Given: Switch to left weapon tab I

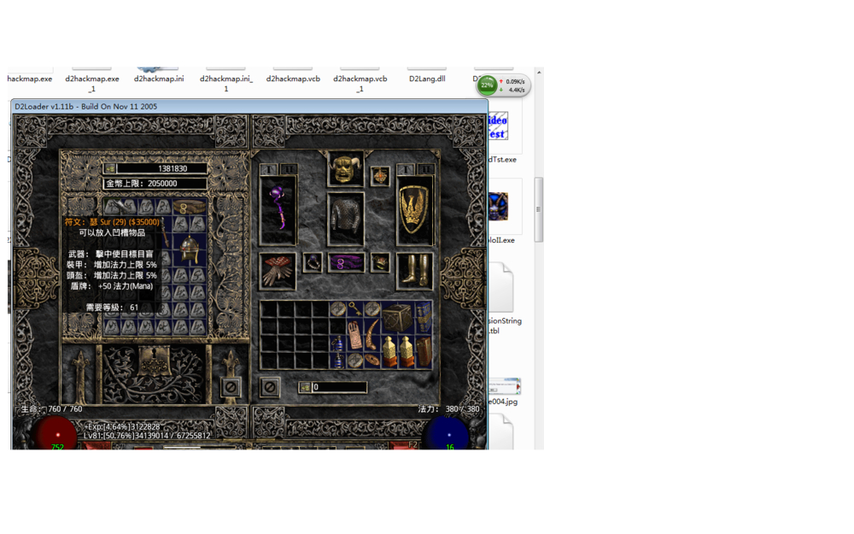Looking at the screenshot, I should (269, 169).
